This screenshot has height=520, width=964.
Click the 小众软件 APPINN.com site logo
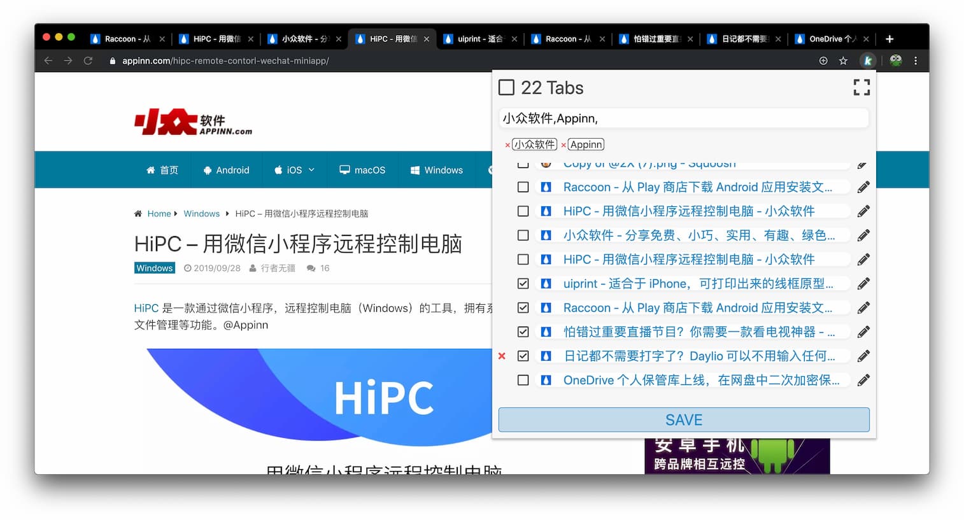pos(193,122)
